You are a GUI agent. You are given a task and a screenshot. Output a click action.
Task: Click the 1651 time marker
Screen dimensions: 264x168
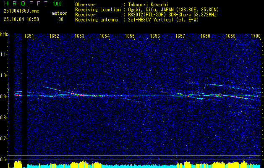(x=29, y=36)
